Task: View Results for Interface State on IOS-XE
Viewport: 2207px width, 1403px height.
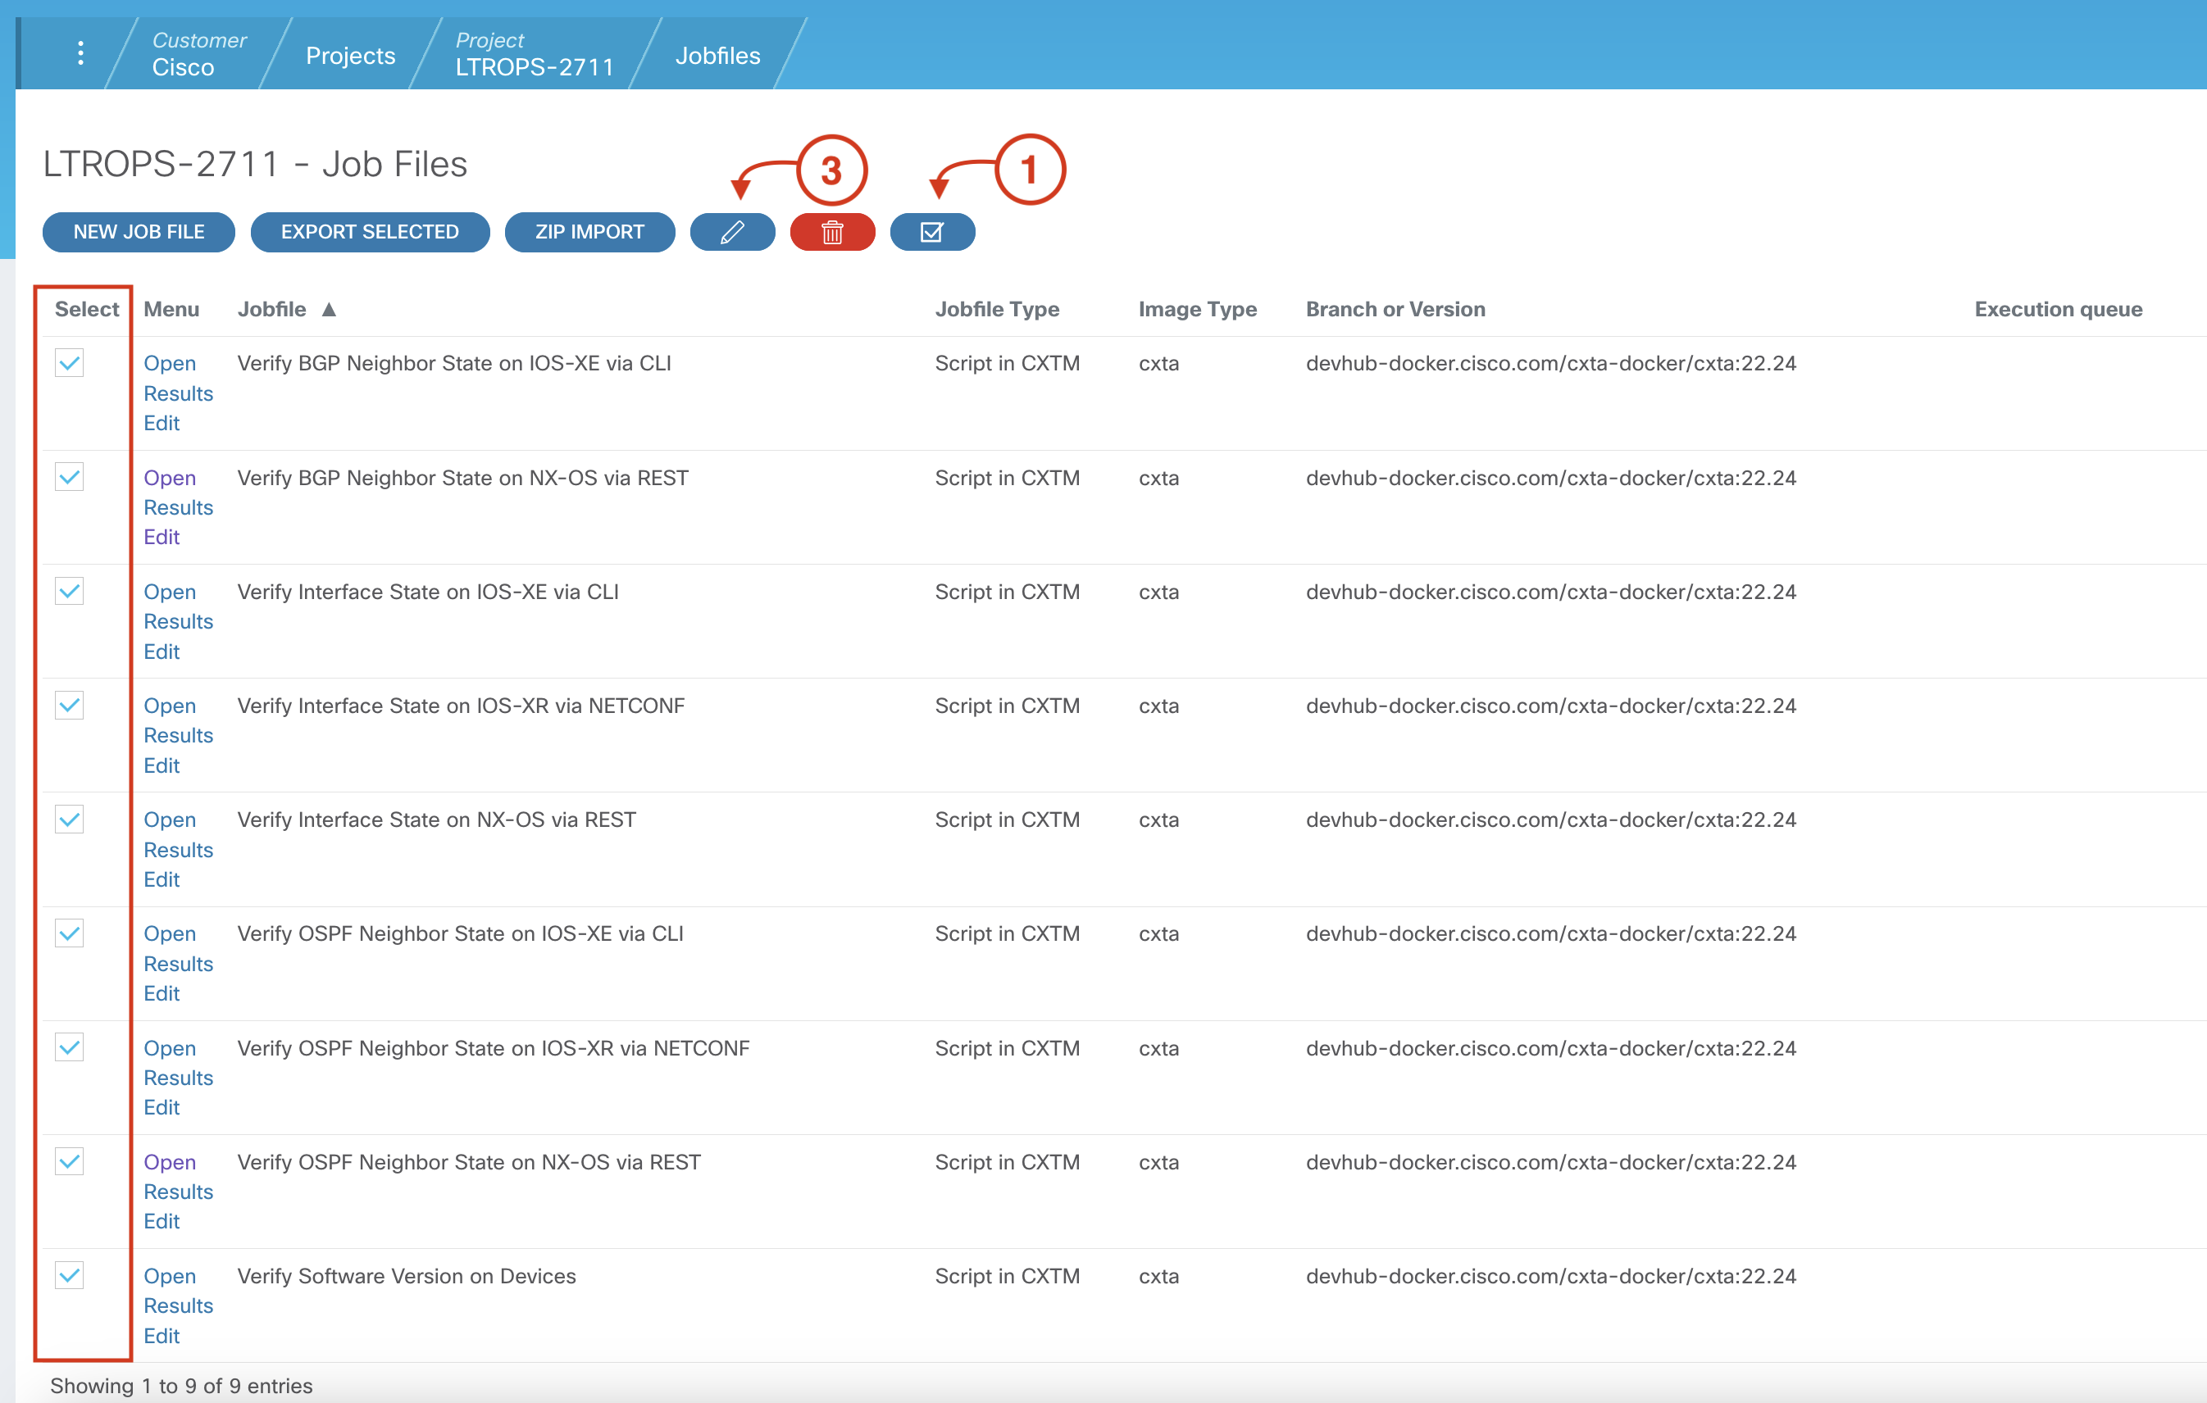Action: point(178,621)
